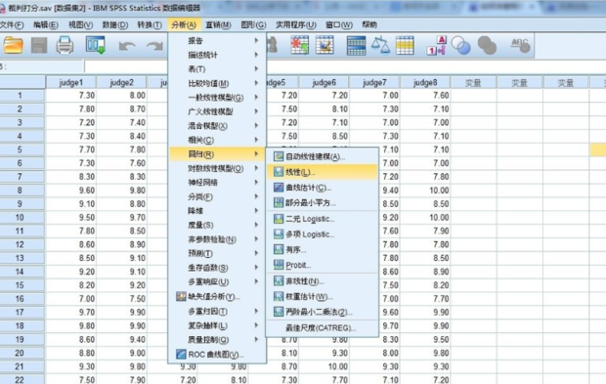Open the 数据(D) menu
Screen dimensions: 606x384
(114, 24)
